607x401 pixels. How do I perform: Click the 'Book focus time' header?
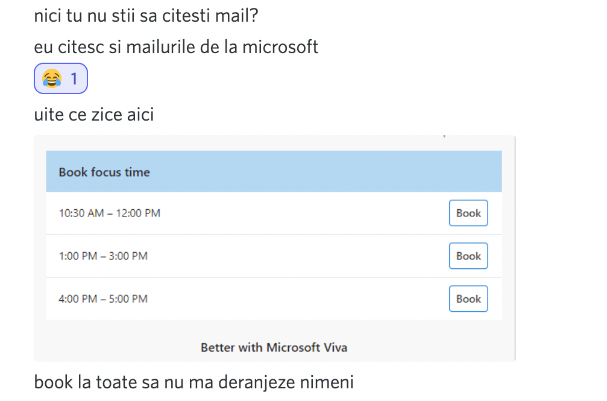(104, 172)
